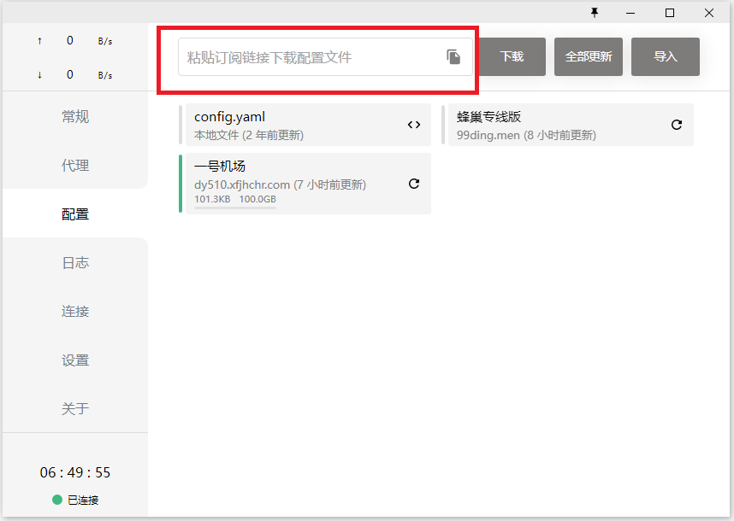Open the 关于 about tab
The image size is (734, 521).
tap(75, 409)
